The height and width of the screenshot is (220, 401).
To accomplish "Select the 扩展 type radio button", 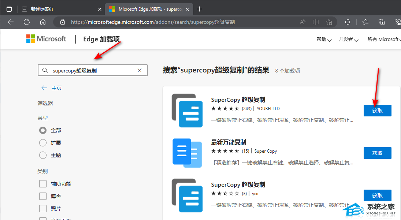I will pyautogui.click(x=43, y=142).
